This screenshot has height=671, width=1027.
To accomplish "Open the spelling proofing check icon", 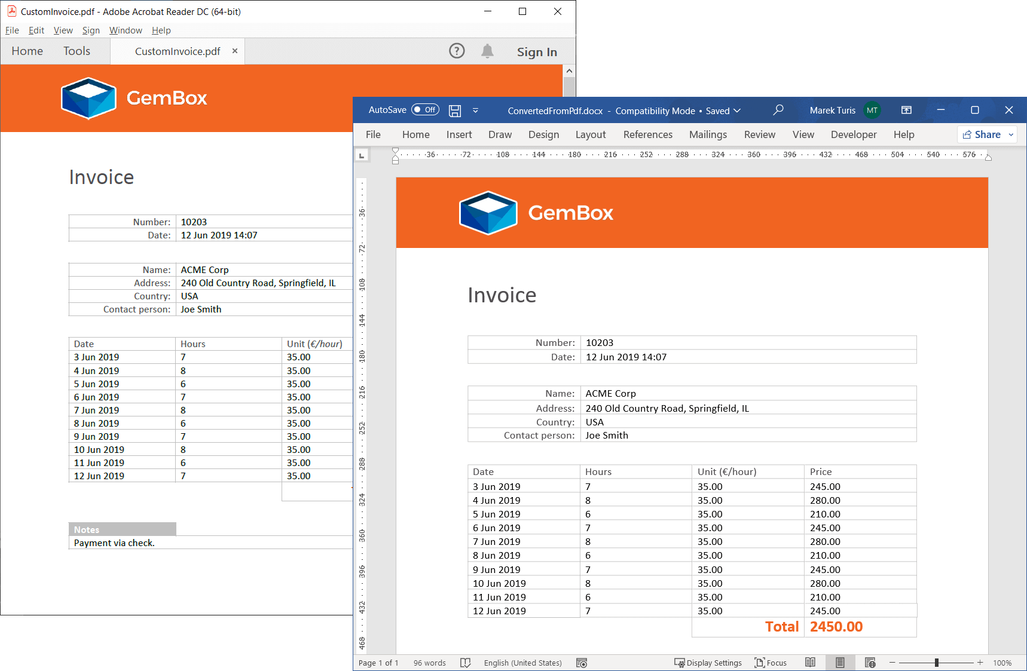I will (466, 663).
